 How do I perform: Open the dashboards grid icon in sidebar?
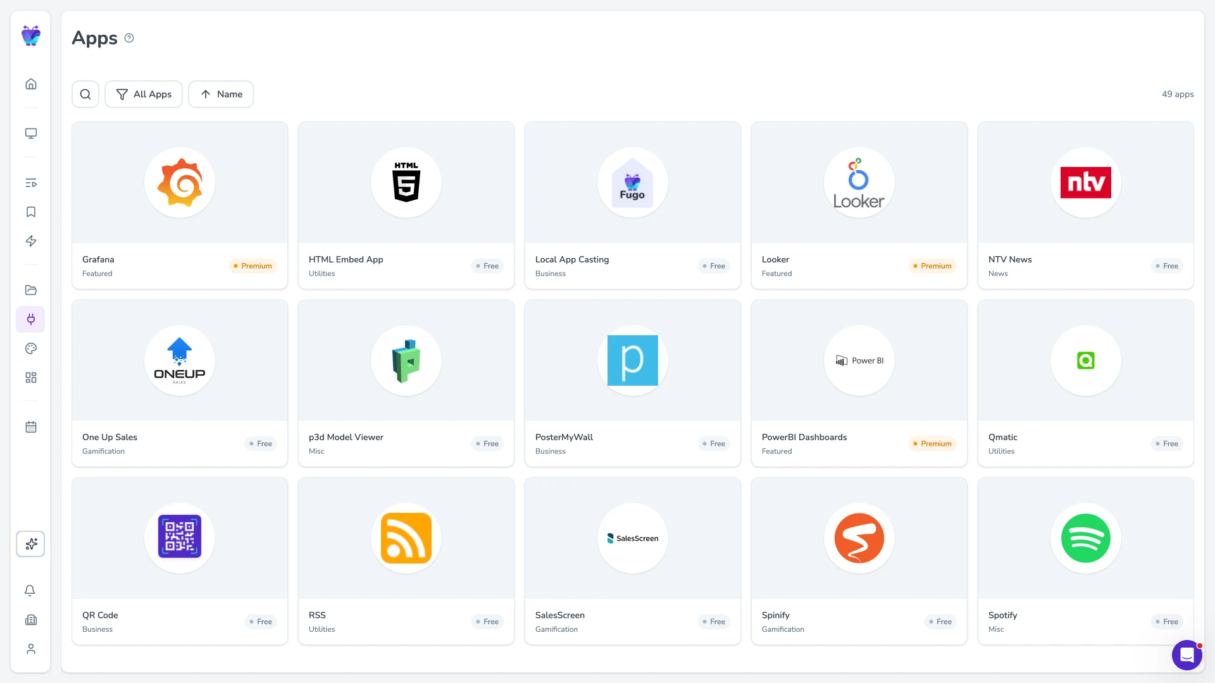pos(30,378)
